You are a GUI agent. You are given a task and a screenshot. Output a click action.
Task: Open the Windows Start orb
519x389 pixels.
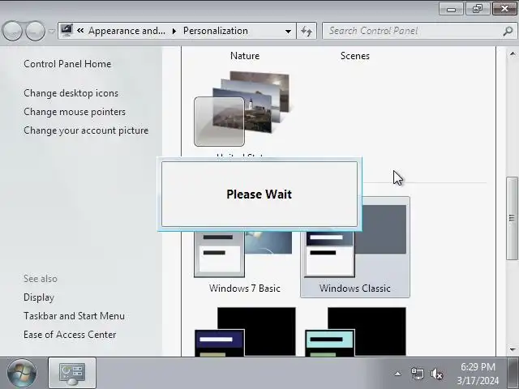click(22, 373)
